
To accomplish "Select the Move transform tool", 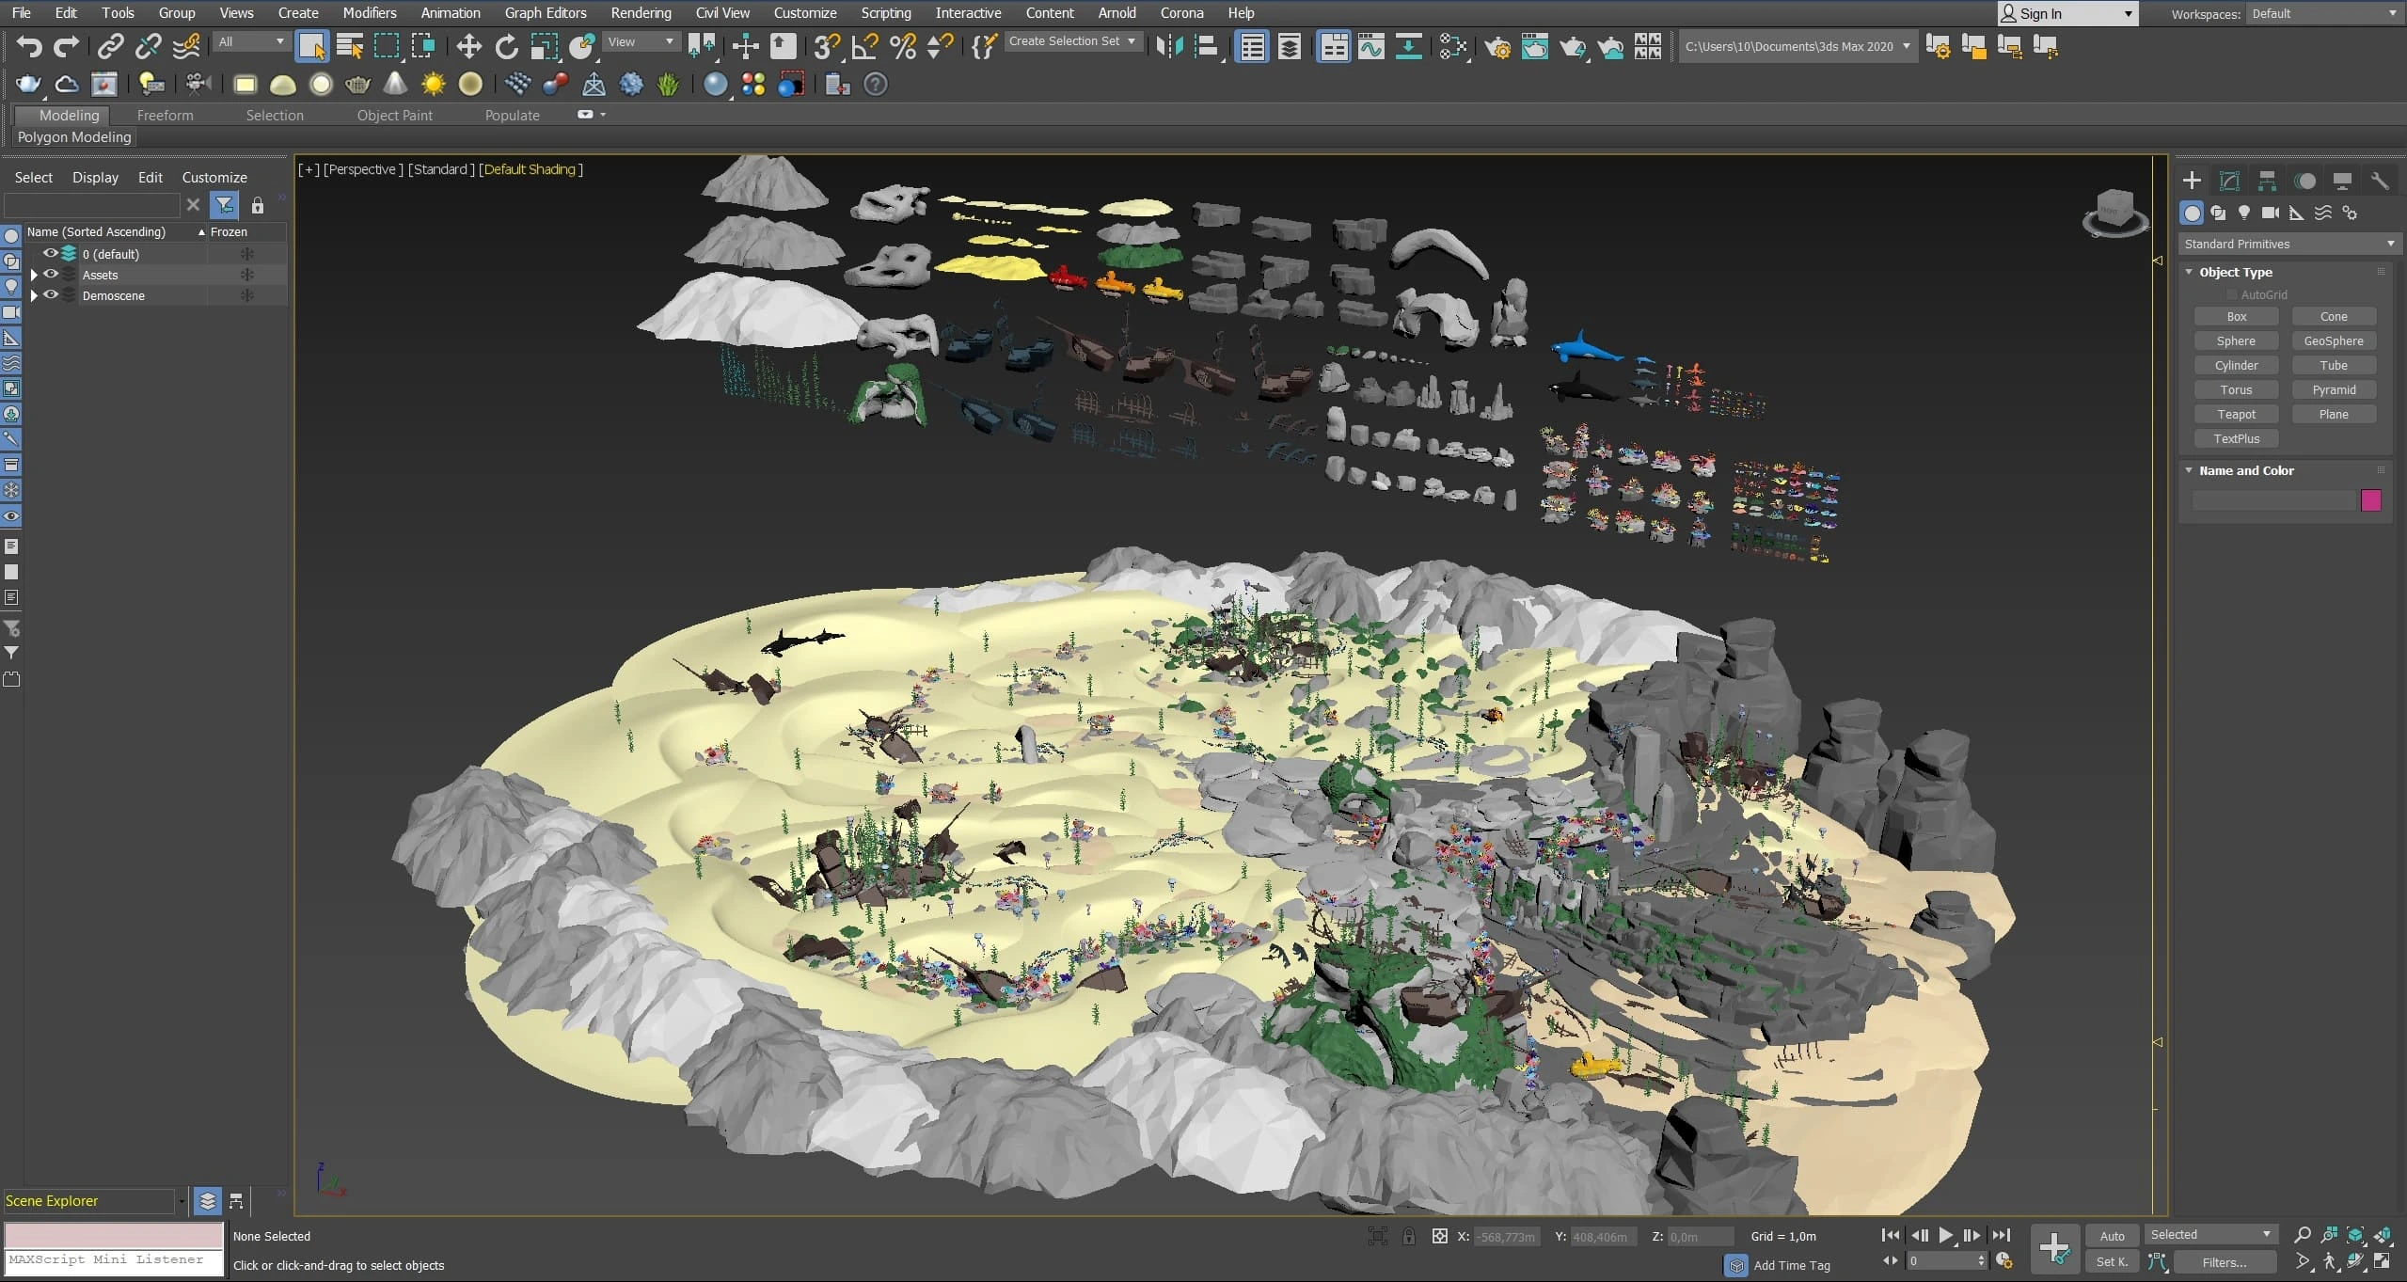I will coord(467,46).
